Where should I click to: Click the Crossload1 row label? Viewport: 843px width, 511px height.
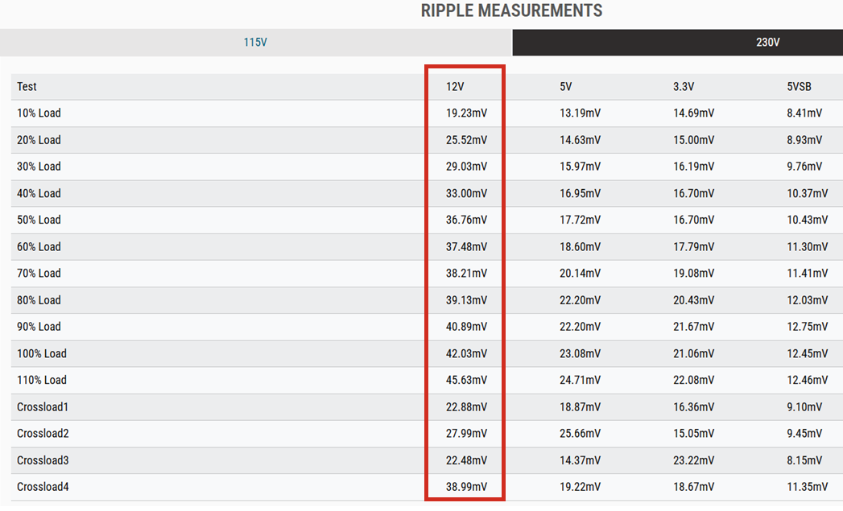pos(43,407)
